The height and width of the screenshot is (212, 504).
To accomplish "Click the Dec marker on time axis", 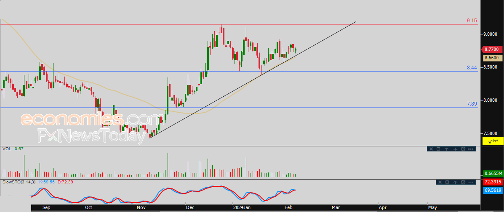I will point(190,207).
